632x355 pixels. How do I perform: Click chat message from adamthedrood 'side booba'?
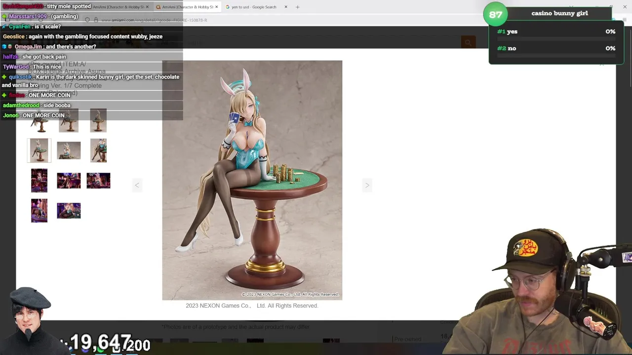[57, 105]
